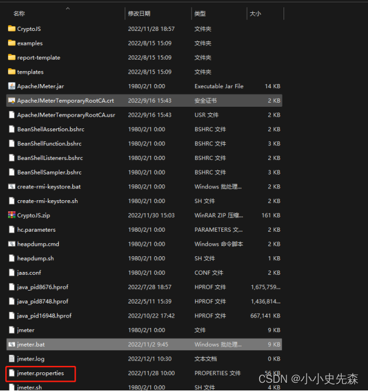Screen dimensions: 368x391
Task: Click the 2022/11/30 15:03 modified date
Action: [x=151, y=215]
